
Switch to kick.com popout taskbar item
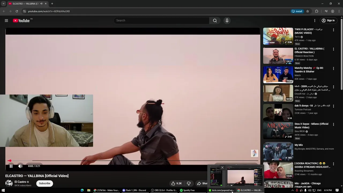[221, 190]
